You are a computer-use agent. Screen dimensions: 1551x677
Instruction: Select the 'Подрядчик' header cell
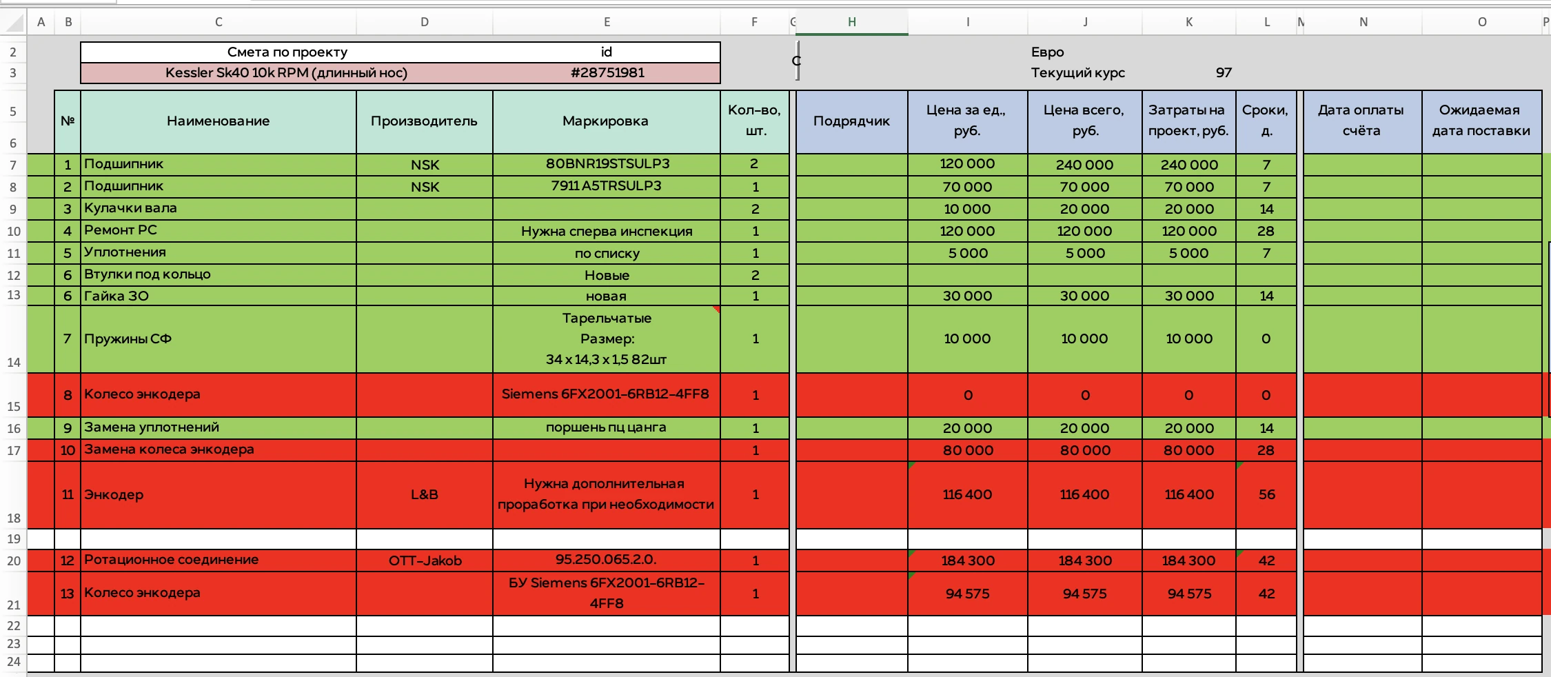[852, 121]
